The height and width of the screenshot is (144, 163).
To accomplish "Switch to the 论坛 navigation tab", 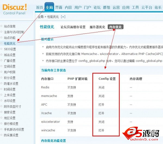I will tap(97, 8).
